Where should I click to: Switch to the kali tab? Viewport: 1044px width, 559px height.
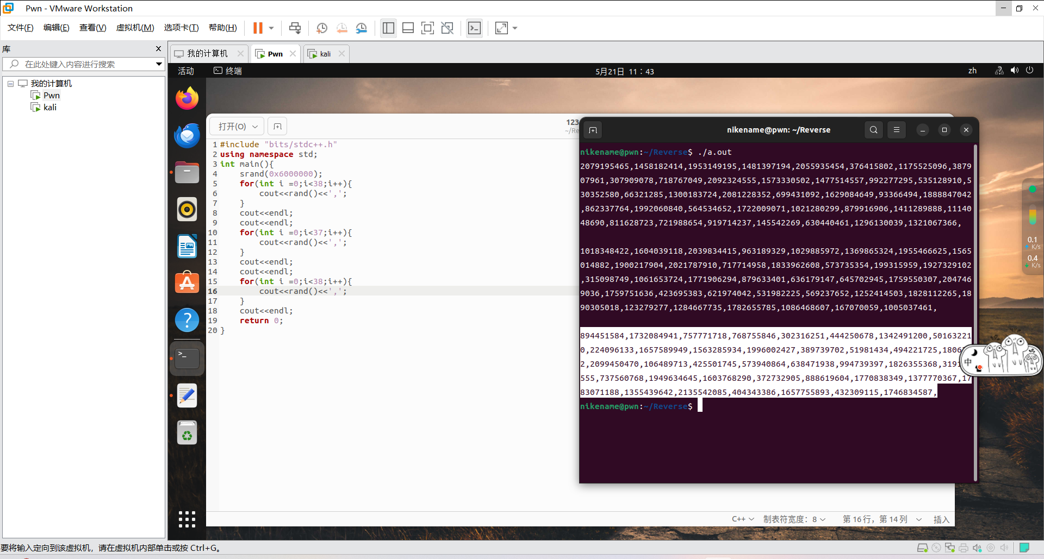(x=325, y=53)
